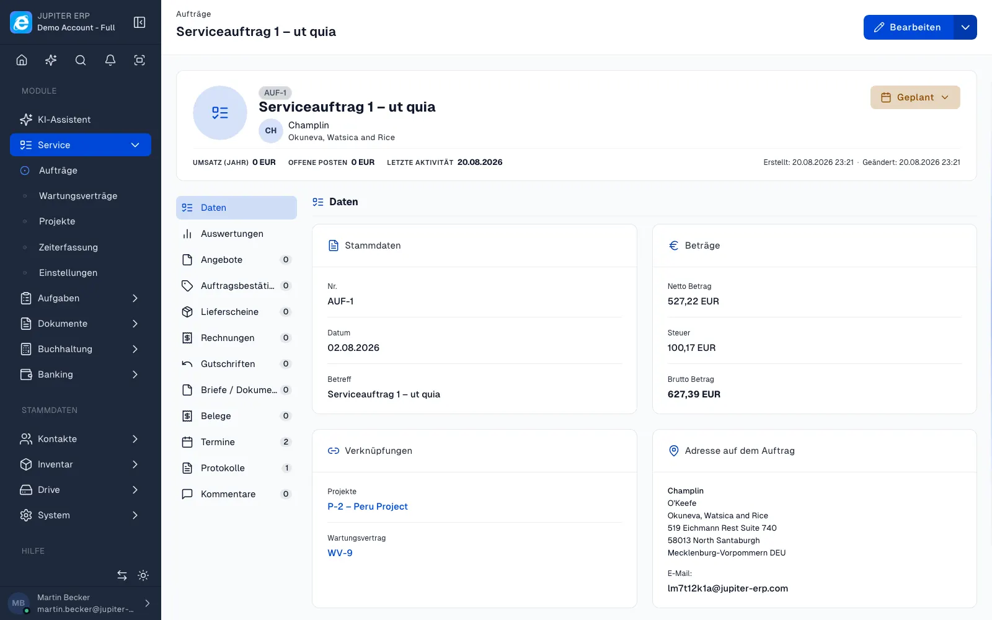The height and width of the screenshot is (620, 992).
Task: Go to Wartungsverträge submenu item
Action: 81,196
